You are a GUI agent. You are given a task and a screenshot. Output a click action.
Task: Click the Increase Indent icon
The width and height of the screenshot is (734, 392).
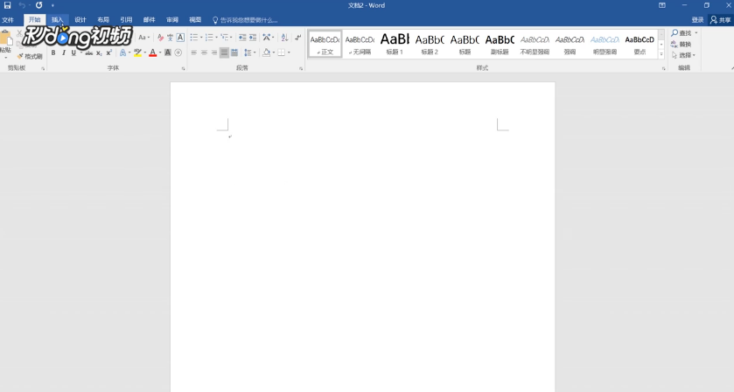point(253,38)
